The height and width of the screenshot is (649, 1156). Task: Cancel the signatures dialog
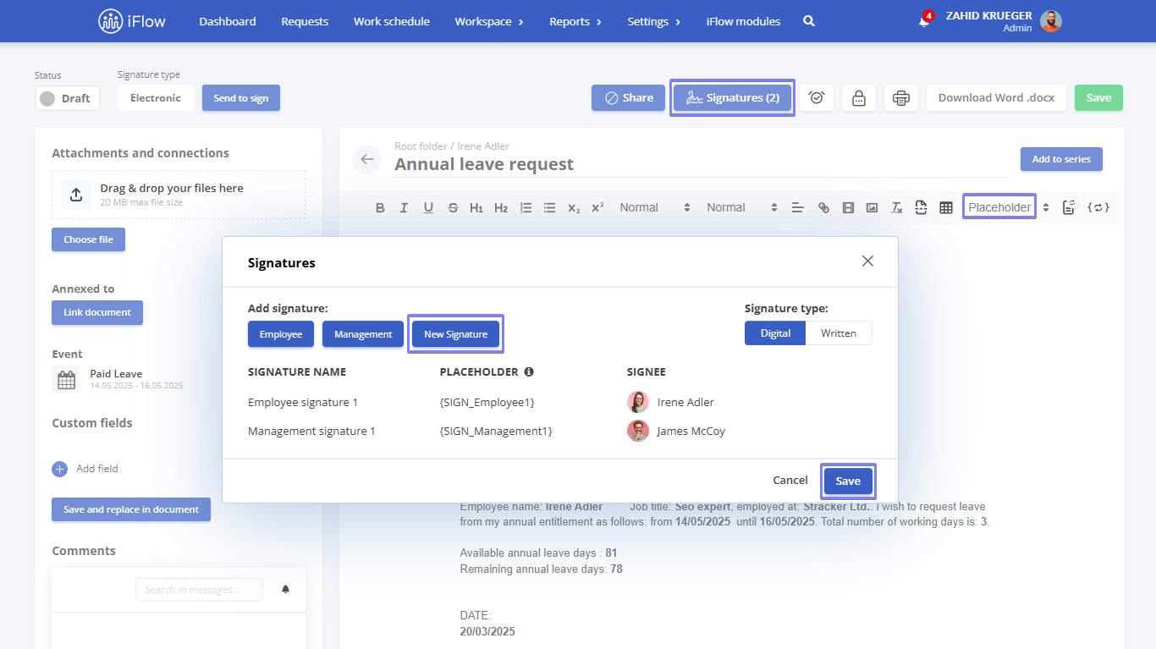[790, 481]
